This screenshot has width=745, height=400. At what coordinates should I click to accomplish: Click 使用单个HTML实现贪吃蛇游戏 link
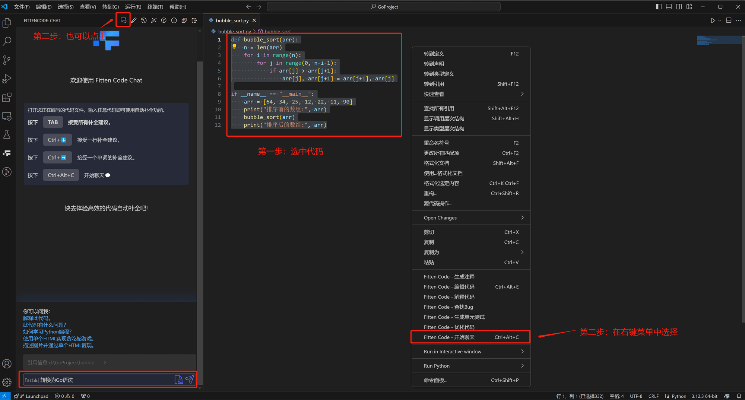click(x=59, y=339)
